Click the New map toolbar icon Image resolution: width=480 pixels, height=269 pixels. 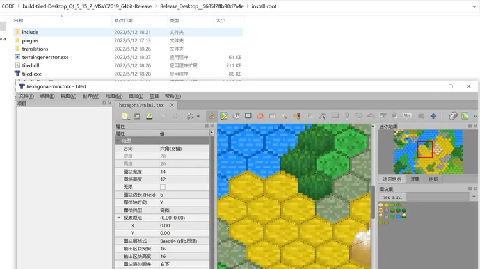[x=125, y=116]
